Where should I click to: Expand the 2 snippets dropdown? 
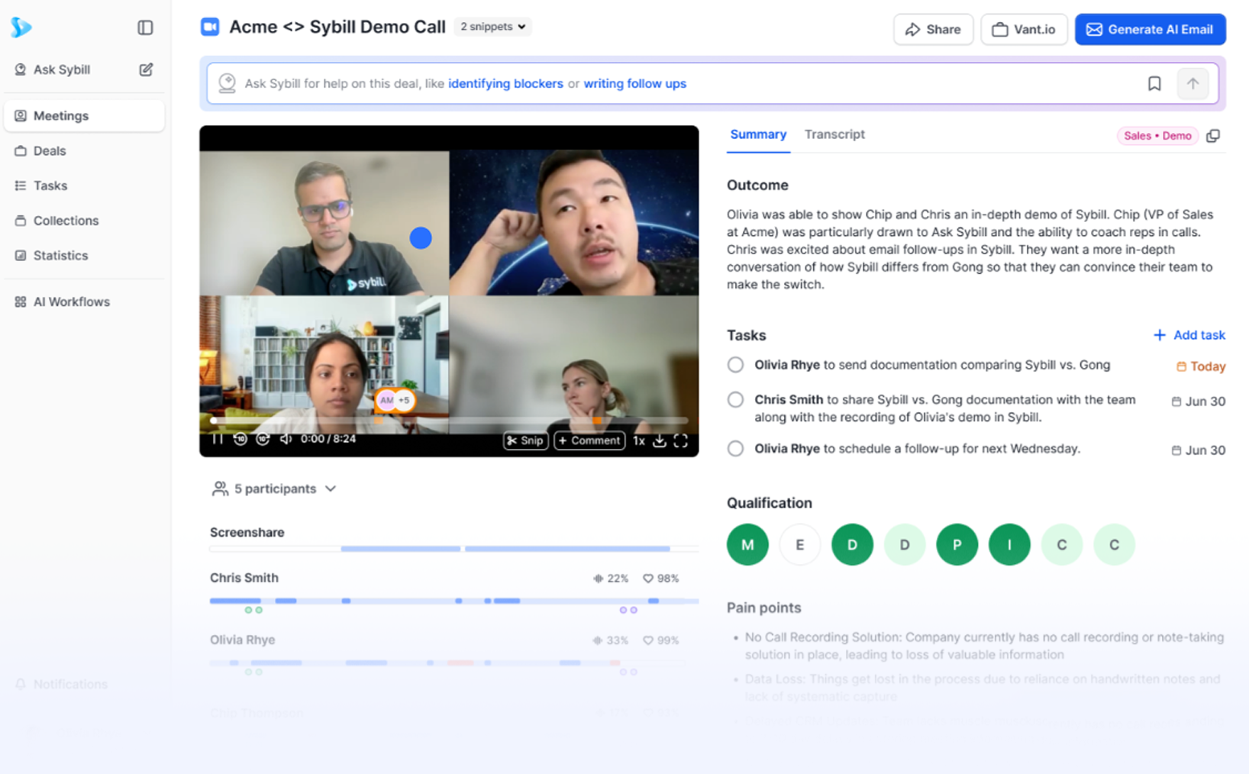(493, 27)
